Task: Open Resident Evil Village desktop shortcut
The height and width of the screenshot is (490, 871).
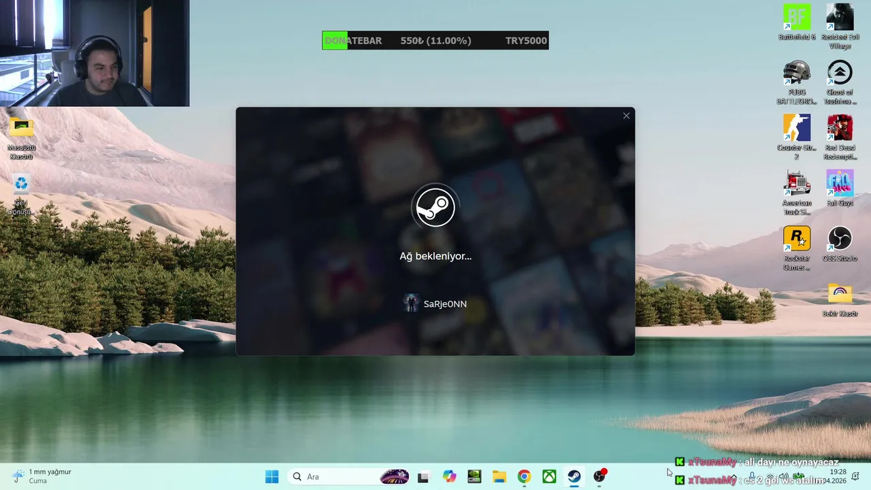Action: click(840, 27)
